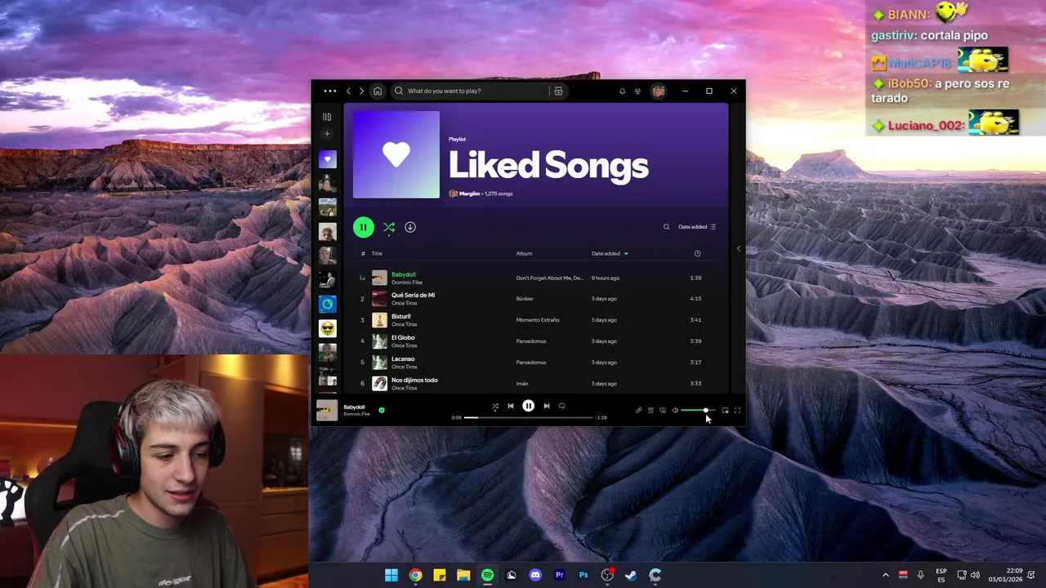Image resolution: width=1046 pixels, height=588 pixels.
Task: Pause playback in bottom player
Action: click(529, 406)
